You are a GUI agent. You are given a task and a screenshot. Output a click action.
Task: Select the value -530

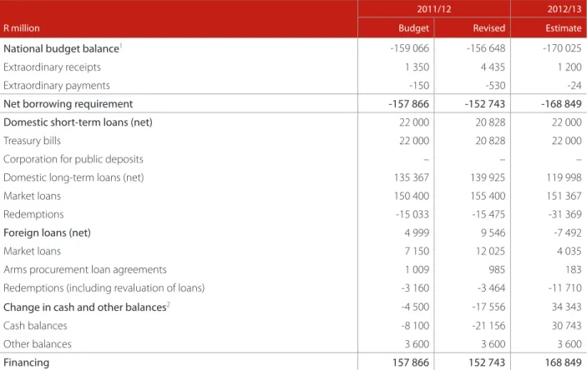tap(495, 86)
